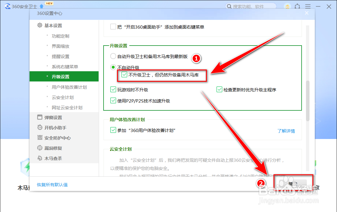
Task: Click the 云安全计划 section heading
Action: click(x=121, y=149)
